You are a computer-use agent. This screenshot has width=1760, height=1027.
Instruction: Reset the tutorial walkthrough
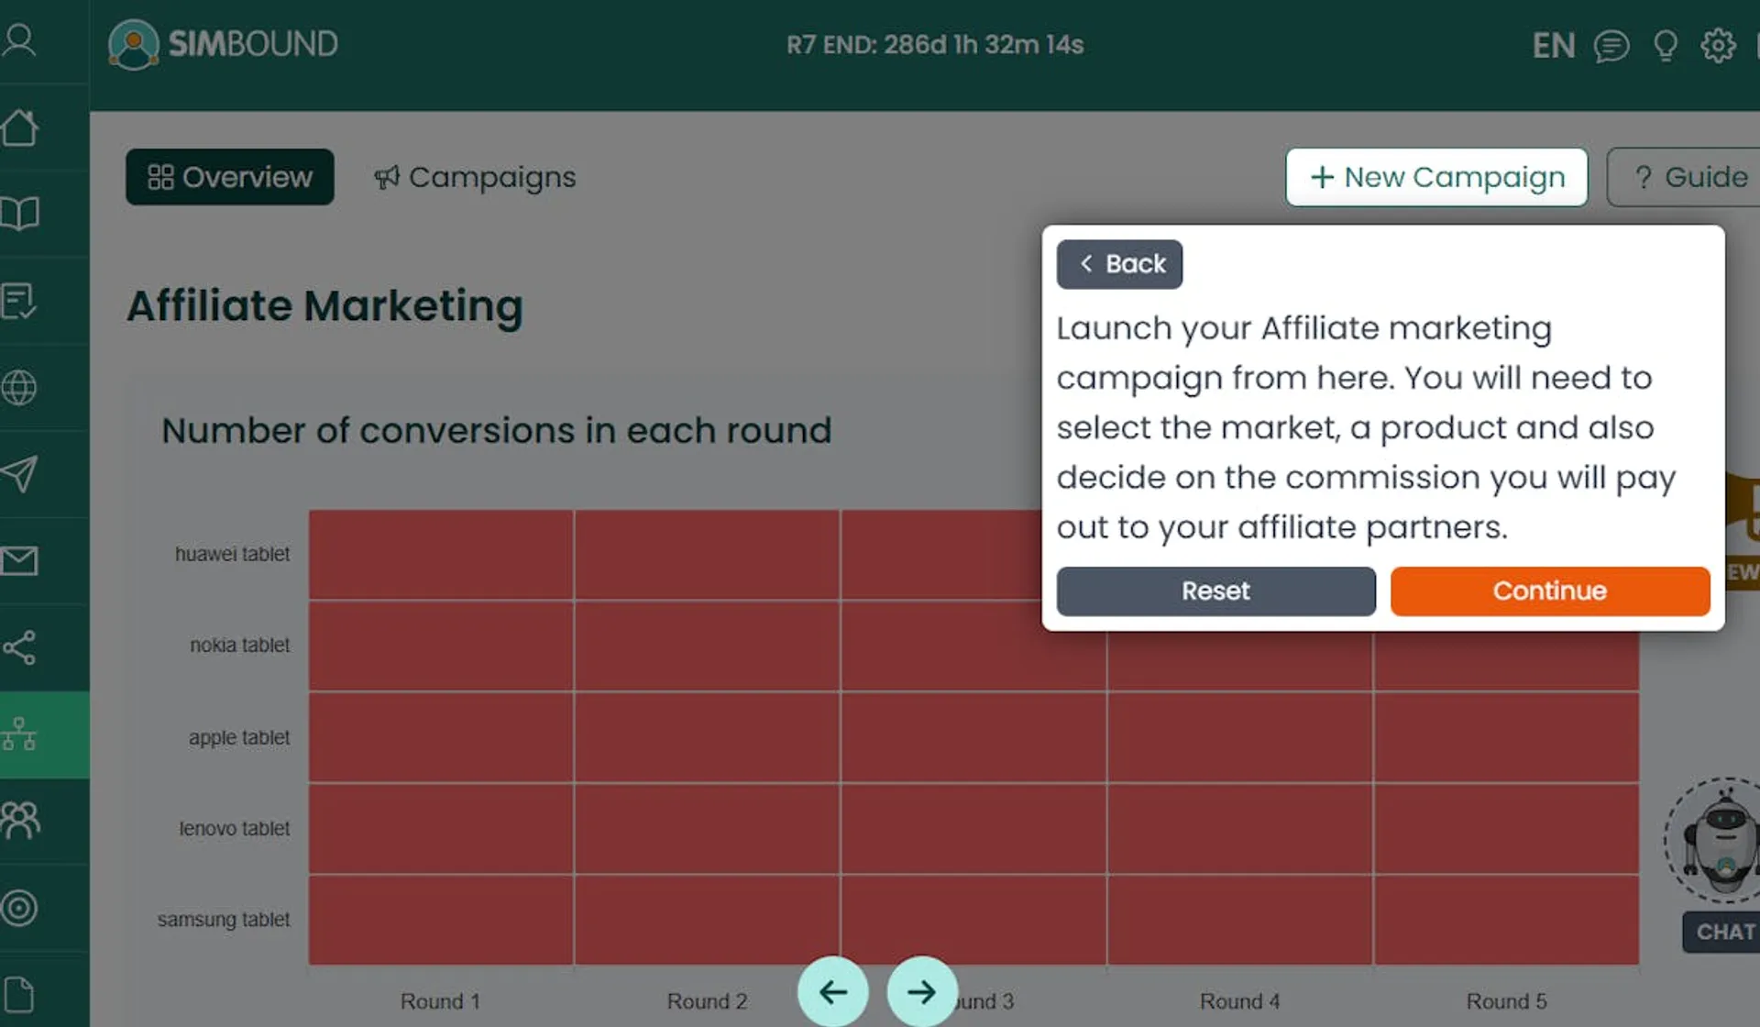[1215, 591]
